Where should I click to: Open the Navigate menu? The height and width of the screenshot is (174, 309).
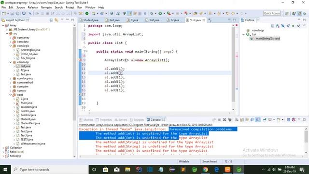[46, 8]
